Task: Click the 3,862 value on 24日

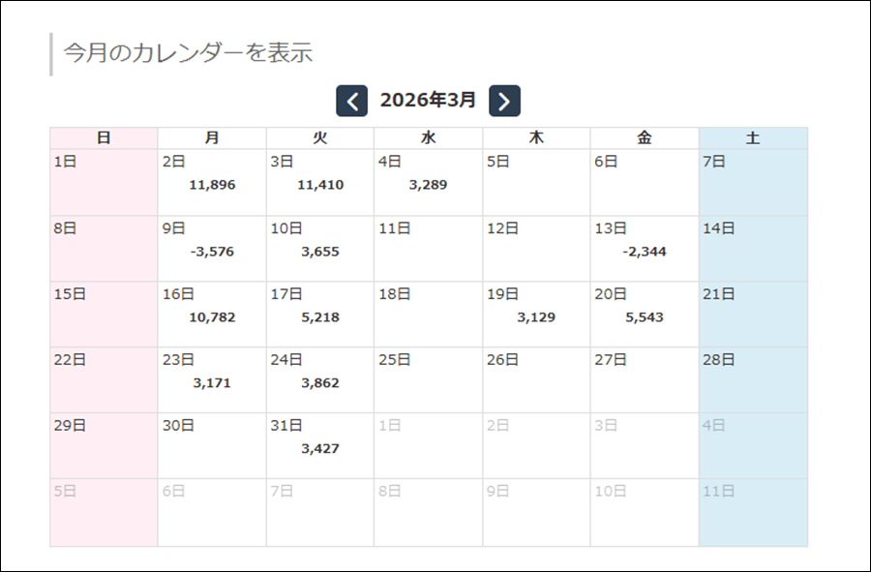Action: [x=320, y=383]
